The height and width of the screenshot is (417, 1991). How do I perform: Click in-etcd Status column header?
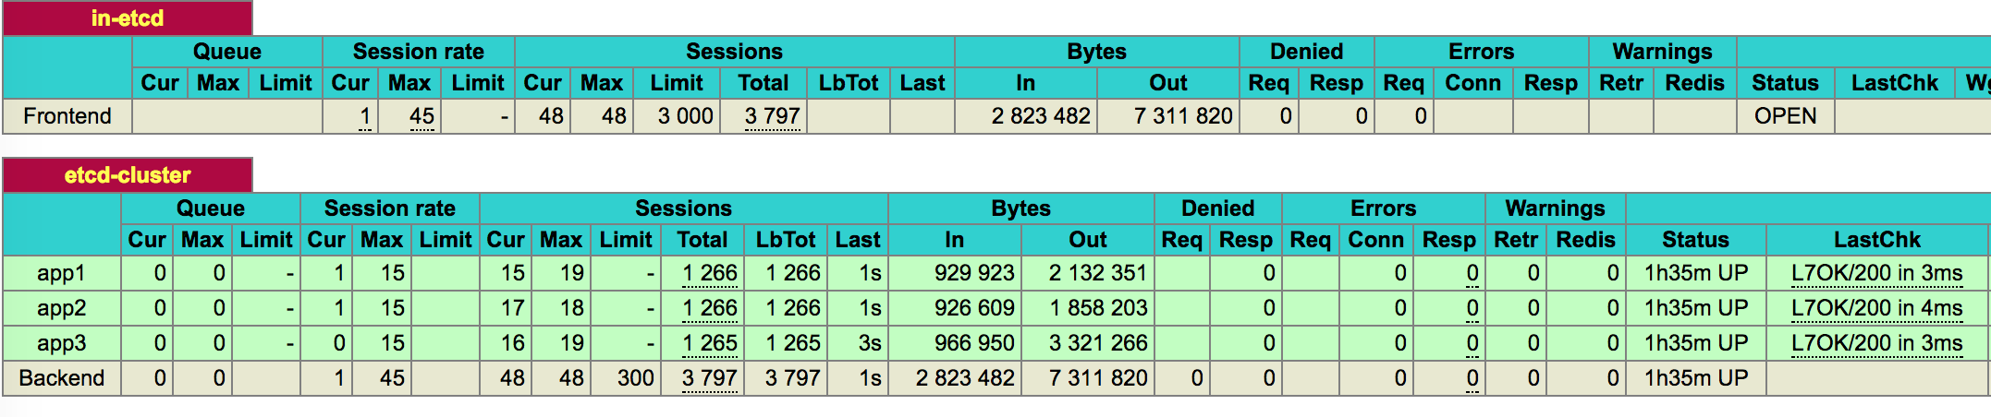click(x=1785, y=83)
